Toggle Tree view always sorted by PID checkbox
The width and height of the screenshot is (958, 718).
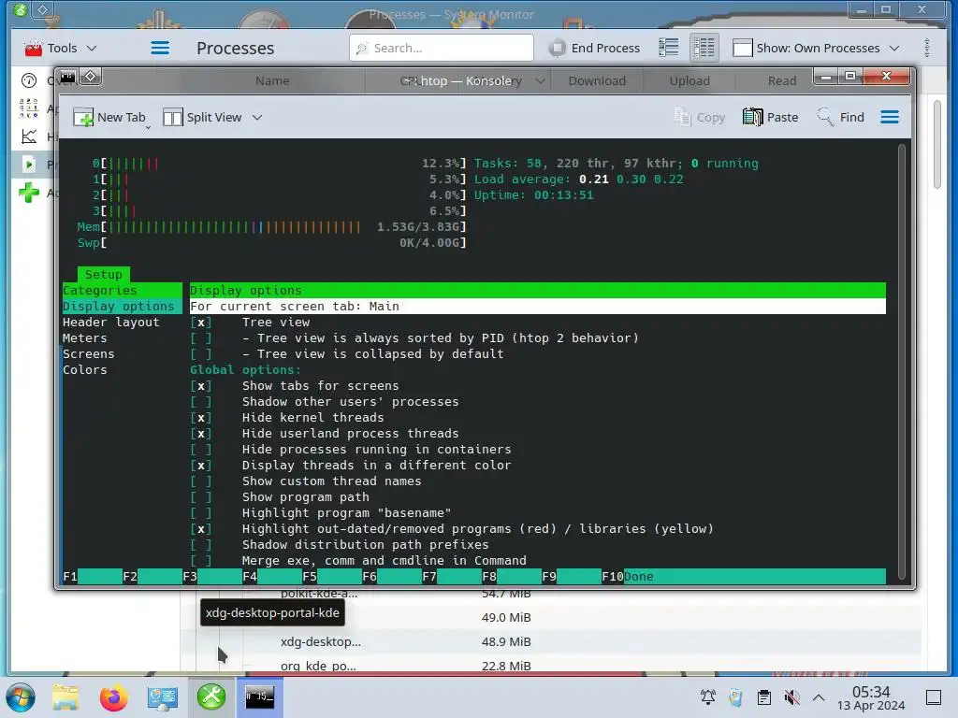pyautogui.click(x=200, y=338)
